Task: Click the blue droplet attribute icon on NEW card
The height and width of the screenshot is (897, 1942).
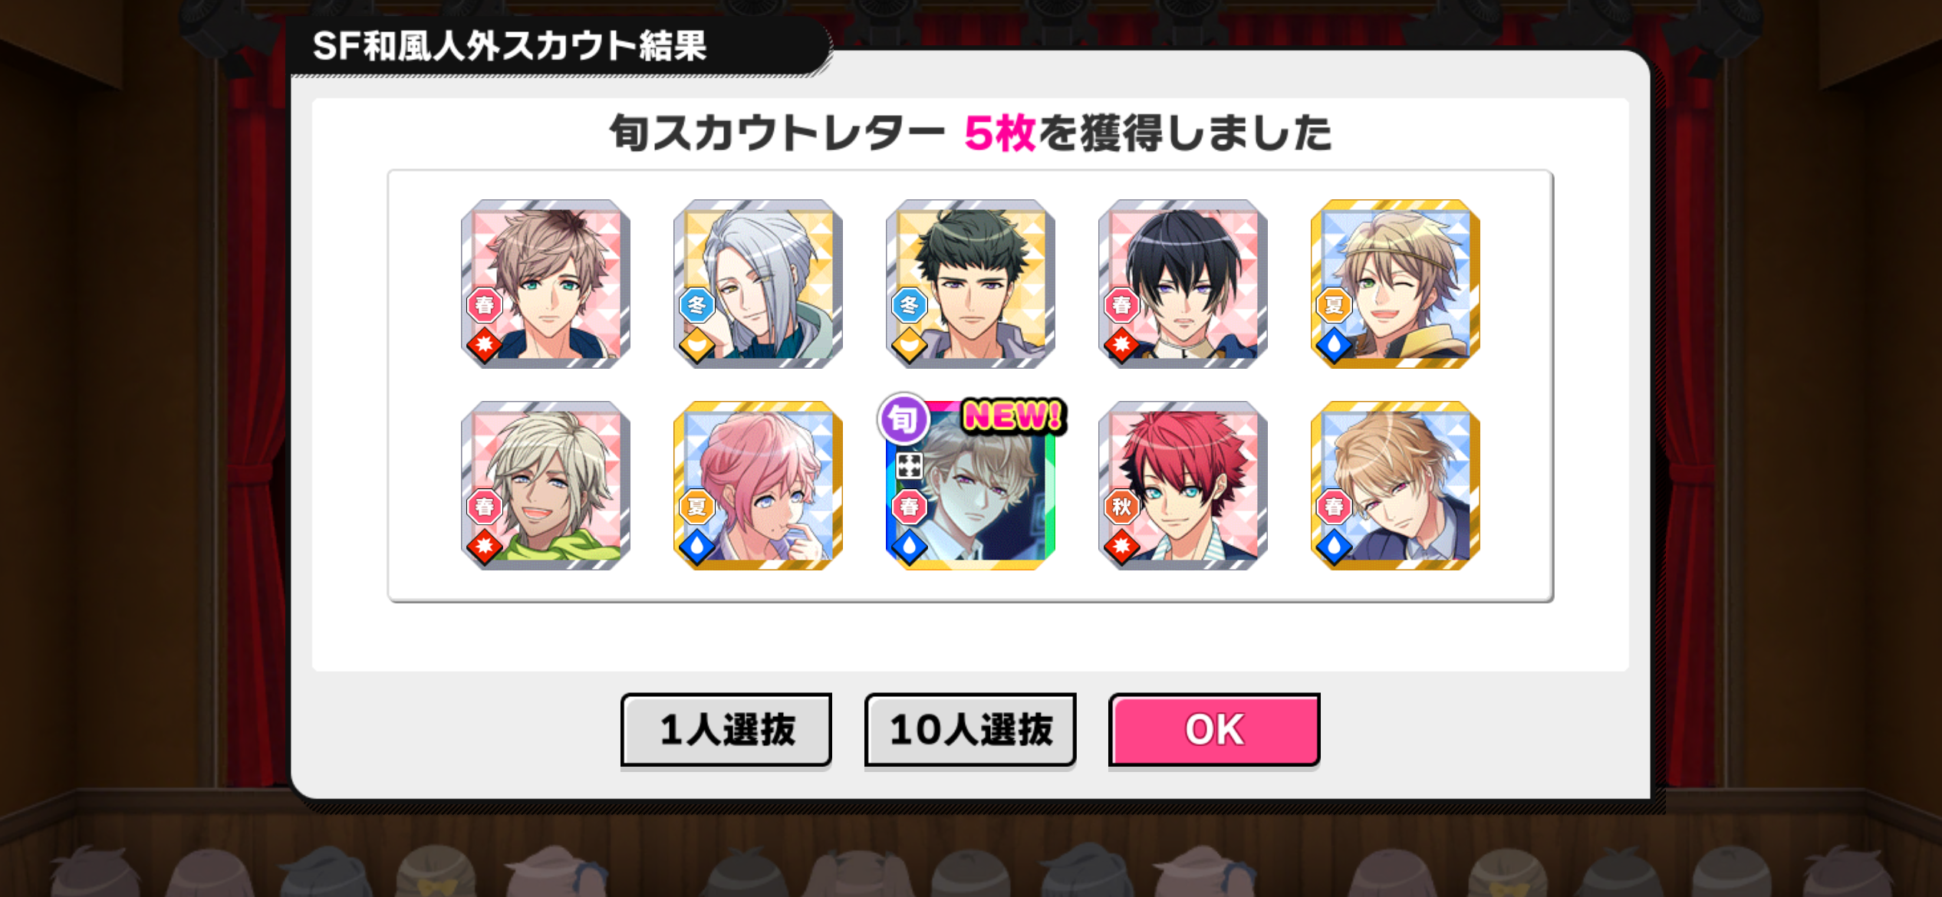Action: [x=909, y=547]
